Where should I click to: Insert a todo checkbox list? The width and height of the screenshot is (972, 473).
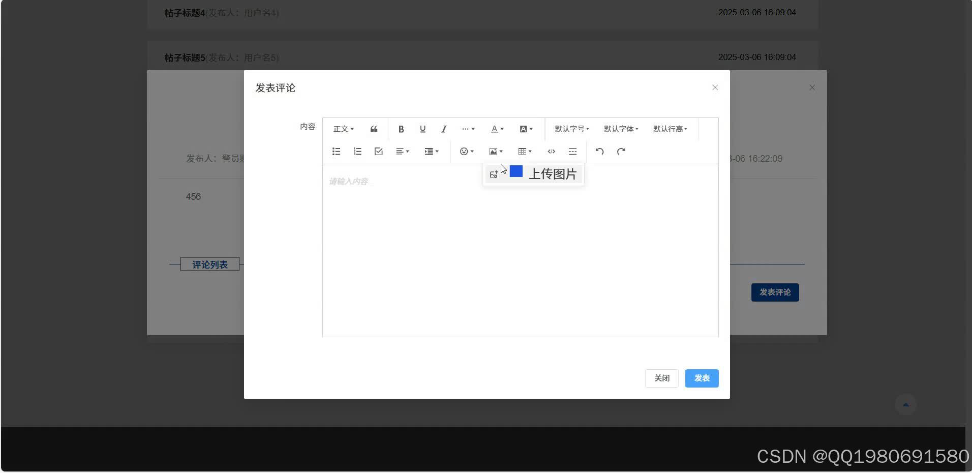point(379,152)
